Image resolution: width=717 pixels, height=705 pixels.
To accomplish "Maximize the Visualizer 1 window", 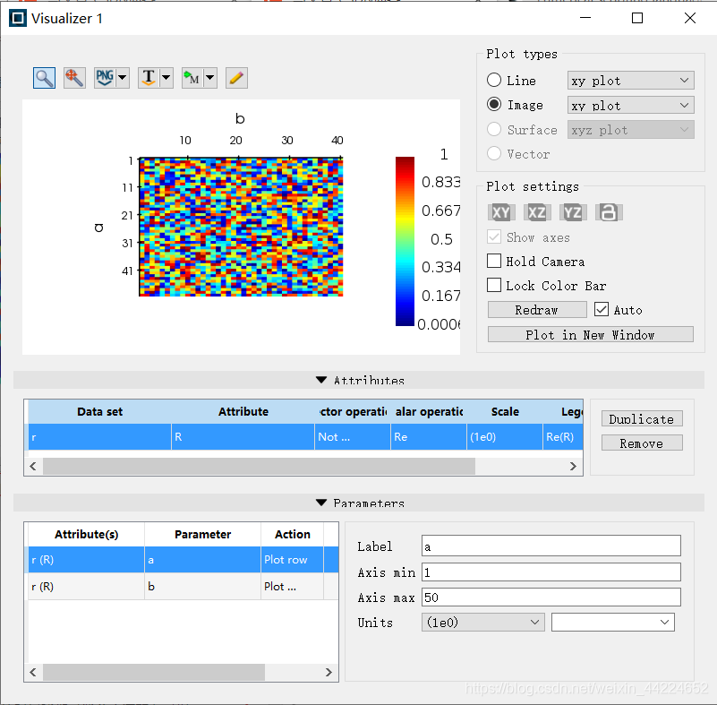I will click(637, 18).
